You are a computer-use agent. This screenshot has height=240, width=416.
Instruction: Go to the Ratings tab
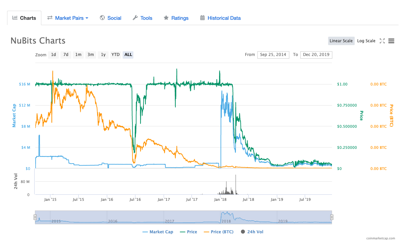pyautogui.click(x=176, y=18)
